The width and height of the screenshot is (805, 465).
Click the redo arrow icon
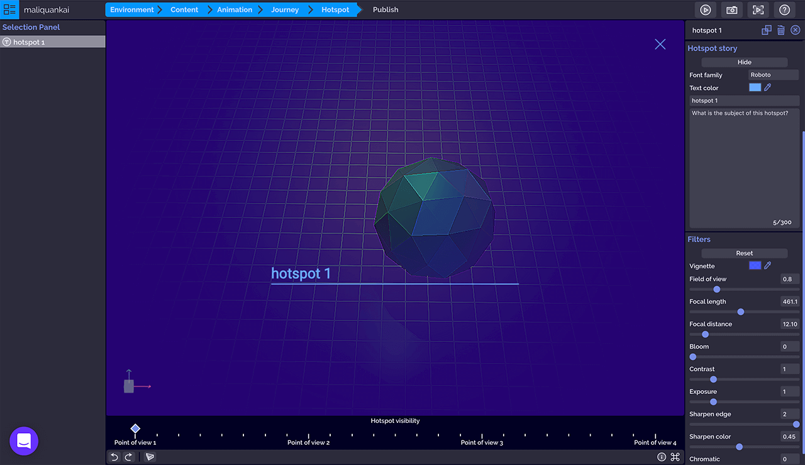coord(128,457)
